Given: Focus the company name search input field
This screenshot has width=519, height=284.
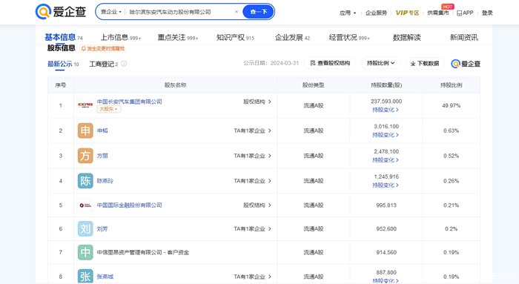Looking at the screenshot, I should (179, 12).
